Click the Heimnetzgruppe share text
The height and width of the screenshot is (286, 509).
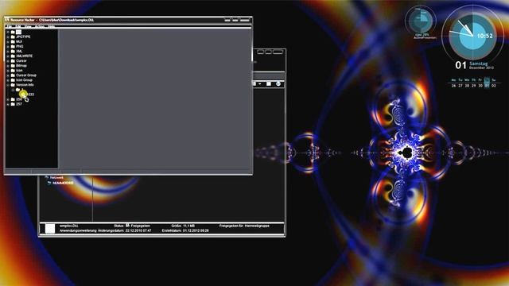click(257, 226)
